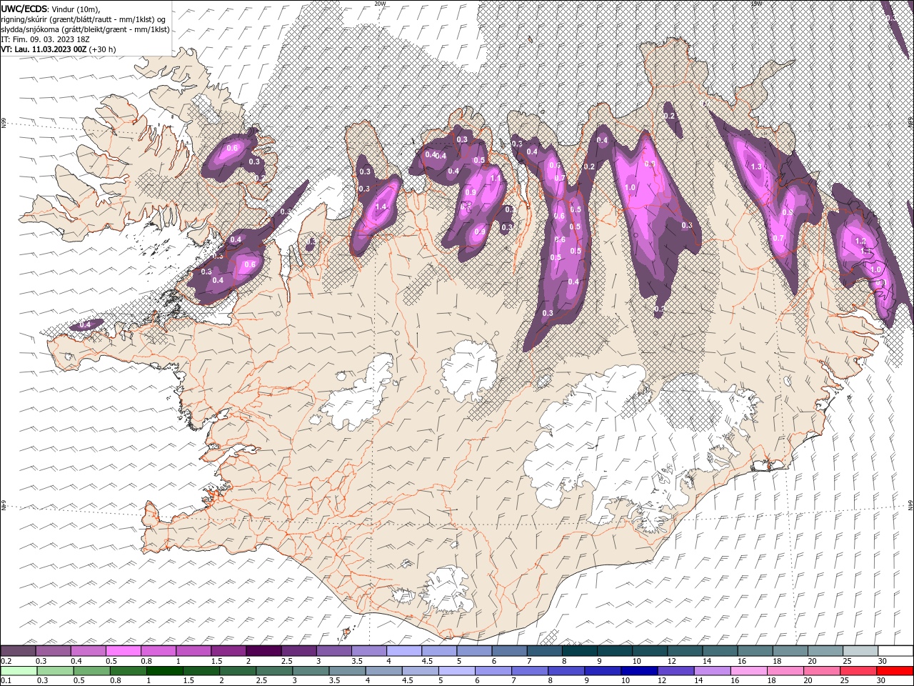Click the bright pink 0.5 swatch in snow legend

point(123,651)
